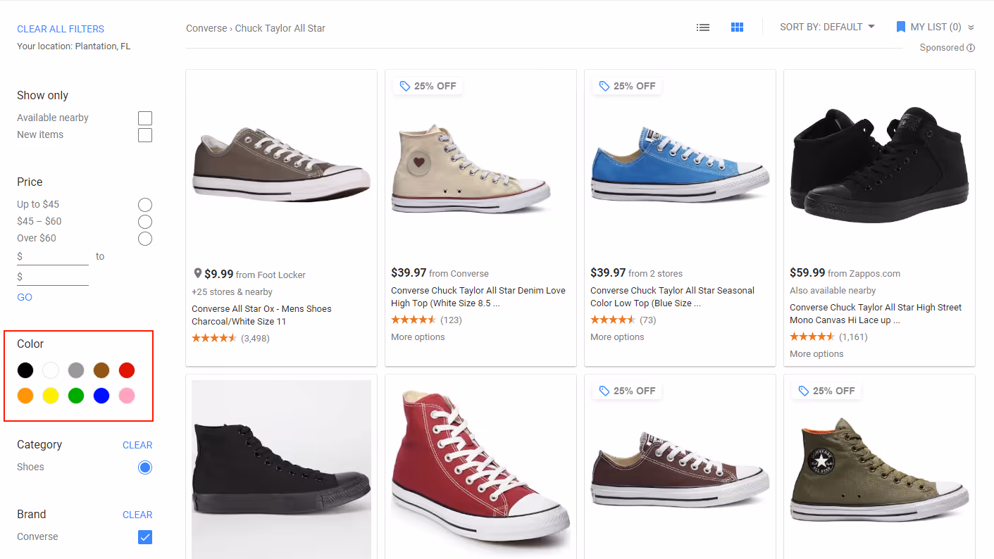Click the 25% OFF tag on maroon shoe
The width and height of the screenshot is (994, 559).
coord(628,391)
